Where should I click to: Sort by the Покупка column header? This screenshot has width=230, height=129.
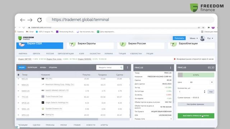coord(86,75)
